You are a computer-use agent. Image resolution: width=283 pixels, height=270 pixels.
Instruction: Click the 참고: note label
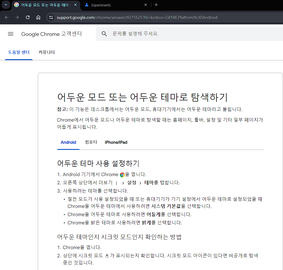tap(62, 109)
